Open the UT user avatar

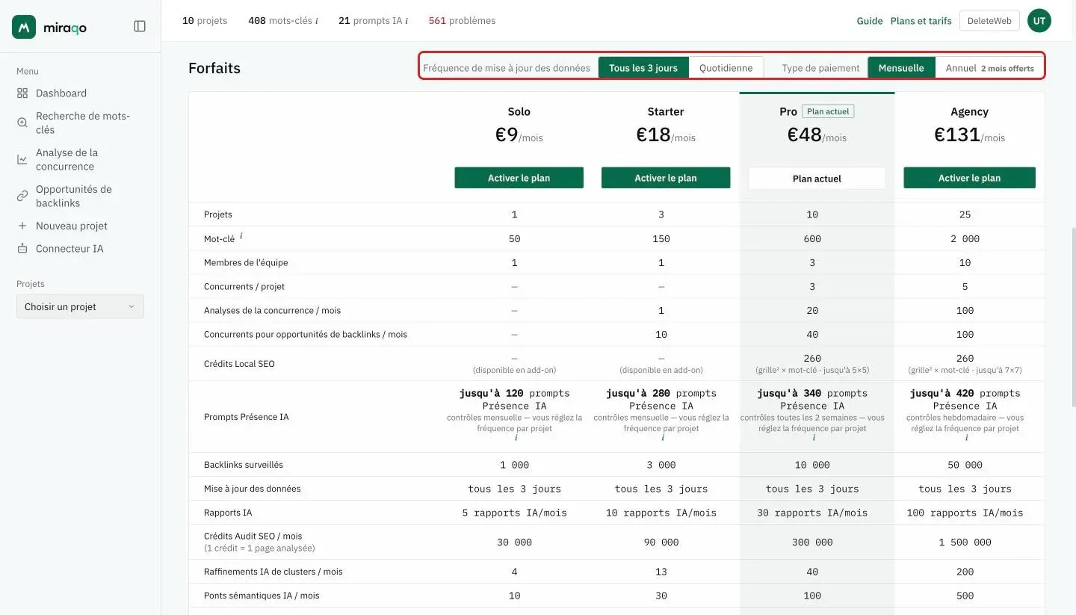(1039, 21)
